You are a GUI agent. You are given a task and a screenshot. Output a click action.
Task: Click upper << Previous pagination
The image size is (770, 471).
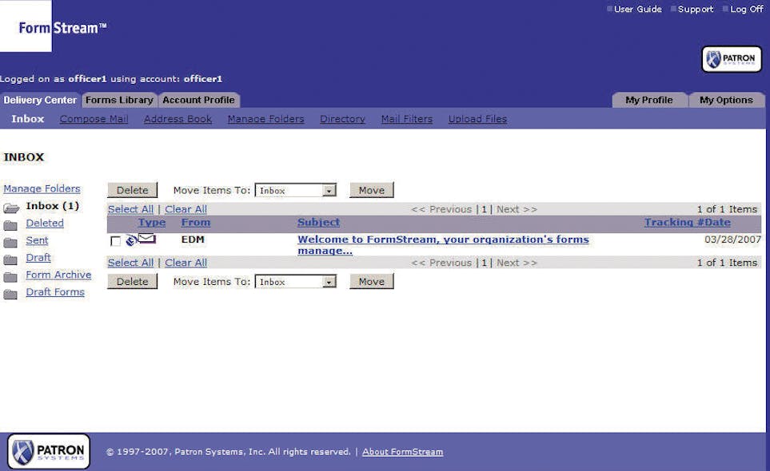[x=441, y=209]
